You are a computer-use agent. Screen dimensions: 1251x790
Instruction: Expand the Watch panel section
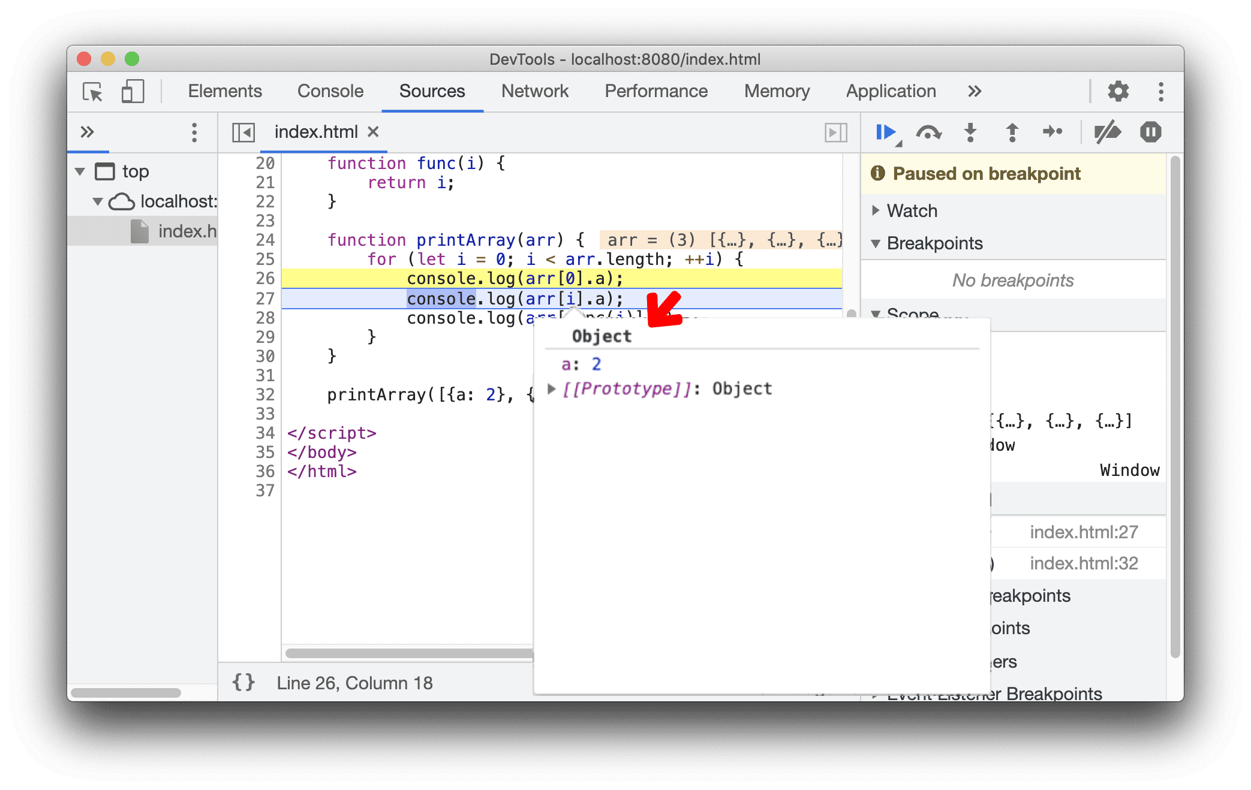[x=874, y=211]
